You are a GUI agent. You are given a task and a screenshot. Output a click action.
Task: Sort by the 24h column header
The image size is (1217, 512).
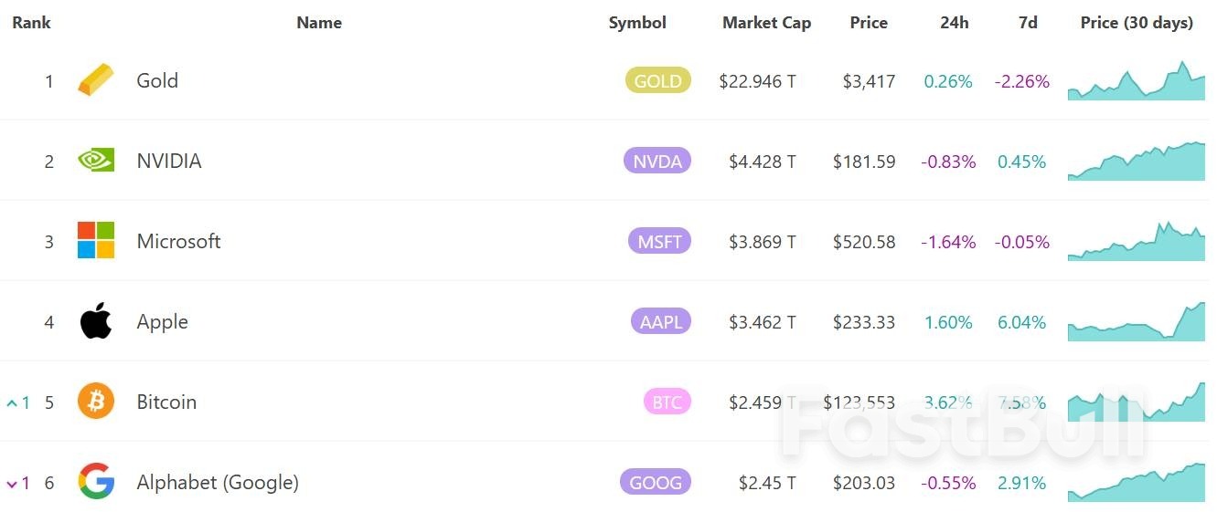[x=954, y=23]
